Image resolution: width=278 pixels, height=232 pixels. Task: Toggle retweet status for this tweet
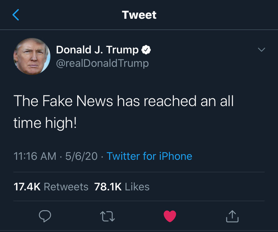(x=107, y=217)
